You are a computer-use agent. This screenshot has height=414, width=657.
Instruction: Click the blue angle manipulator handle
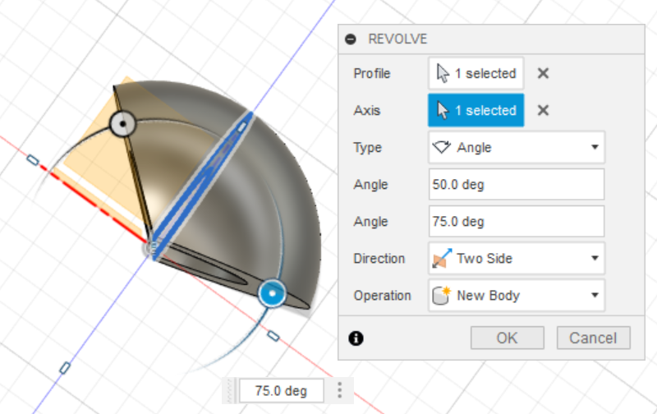point(273,293)
